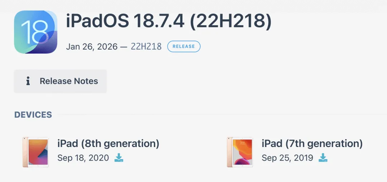Click the iPadOS 18.7.4 version text in the heading
The image size is (387, 182).
(x=125, y=22)
